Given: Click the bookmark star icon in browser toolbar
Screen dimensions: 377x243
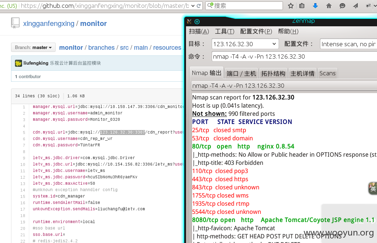Looking at the screenshot, I should (x=291, y=6).
